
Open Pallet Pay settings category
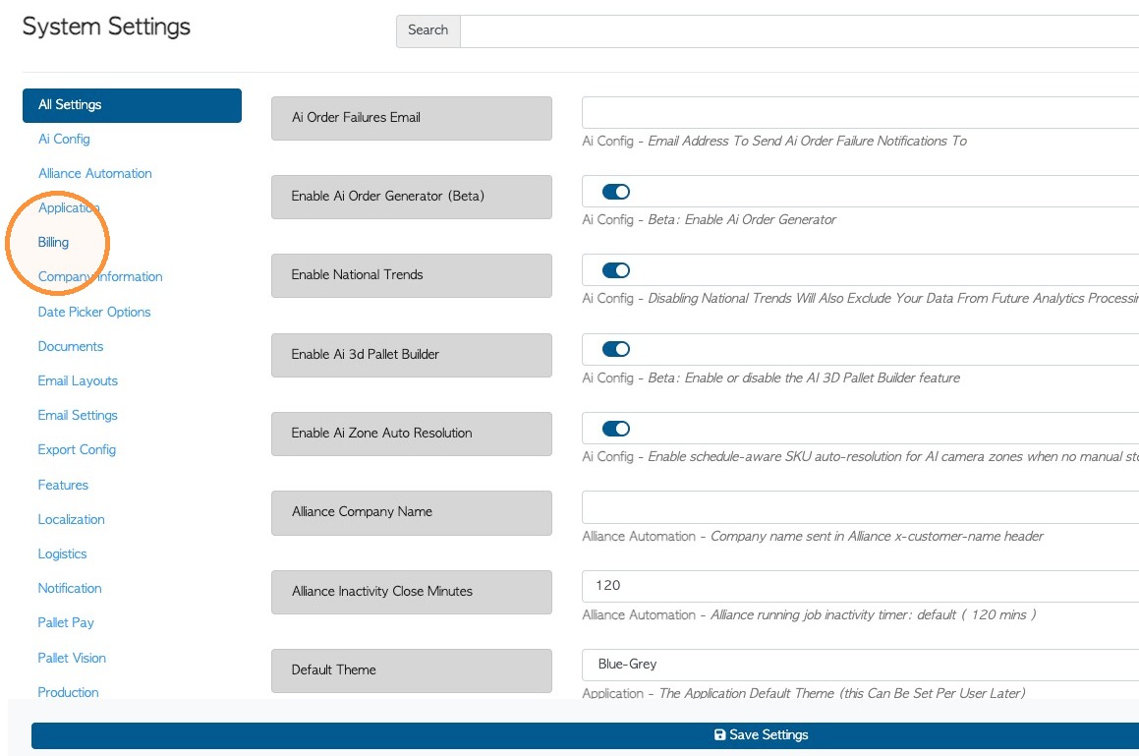pyautogui.click(x=66, y=622)
